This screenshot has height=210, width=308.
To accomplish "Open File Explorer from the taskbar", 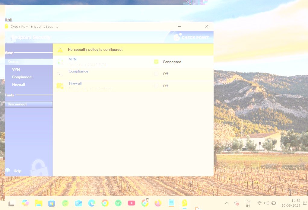I will [39, 203].
